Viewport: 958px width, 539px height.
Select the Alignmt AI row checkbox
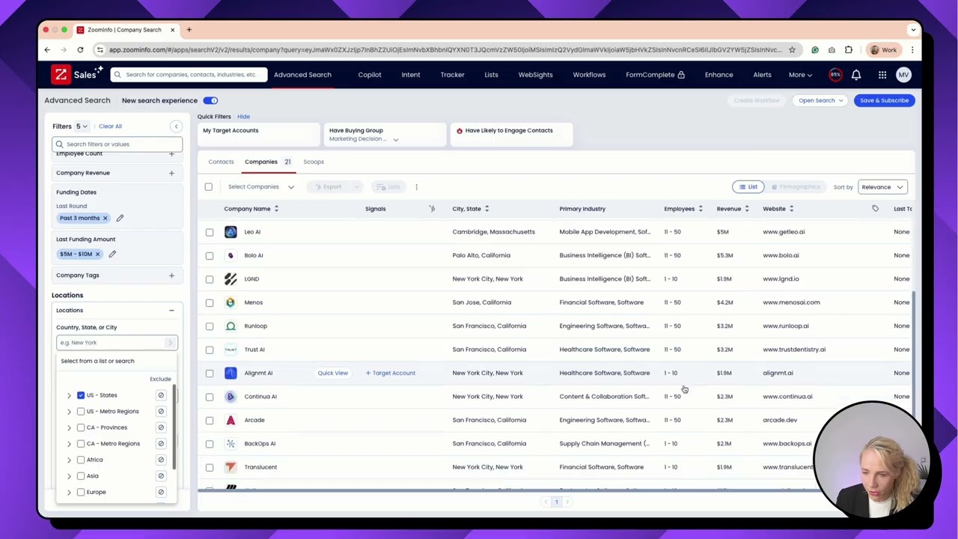click(210, 373)
